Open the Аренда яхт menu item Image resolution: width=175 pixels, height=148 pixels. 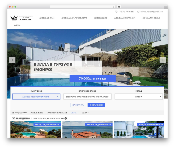click(x=101, y=18)
